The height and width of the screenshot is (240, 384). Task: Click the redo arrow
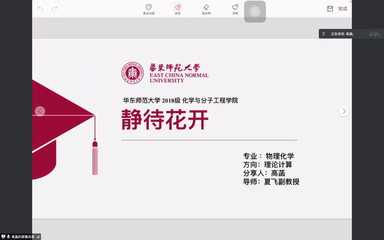click(55, 9)
